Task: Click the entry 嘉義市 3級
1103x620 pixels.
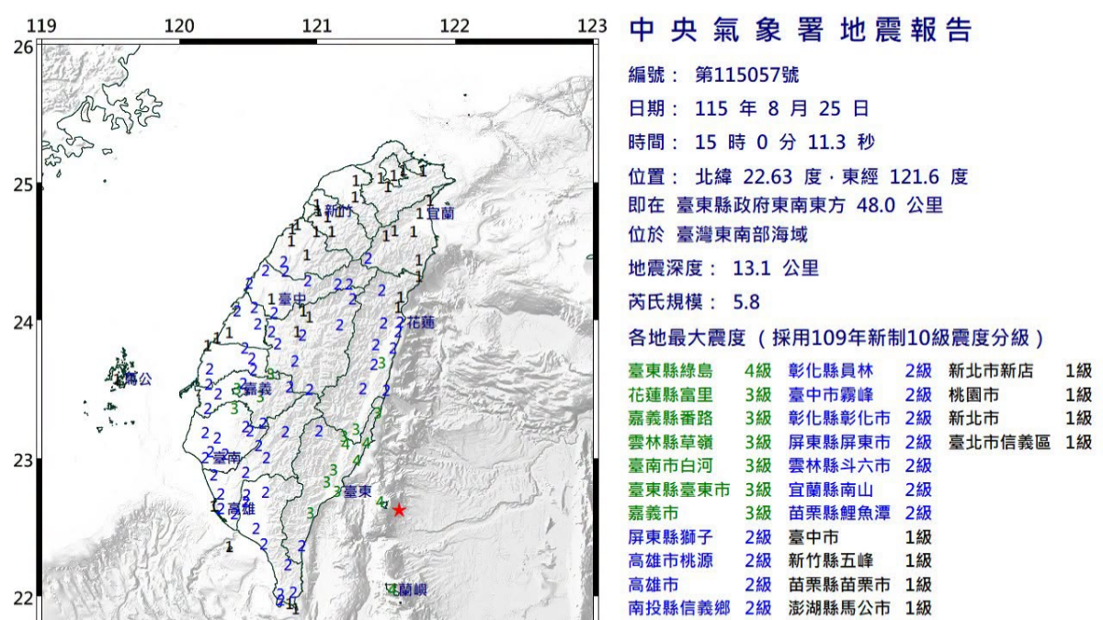Action: point(699,513)
